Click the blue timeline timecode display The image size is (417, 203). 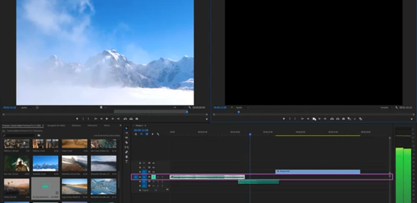tap(140, 130)
